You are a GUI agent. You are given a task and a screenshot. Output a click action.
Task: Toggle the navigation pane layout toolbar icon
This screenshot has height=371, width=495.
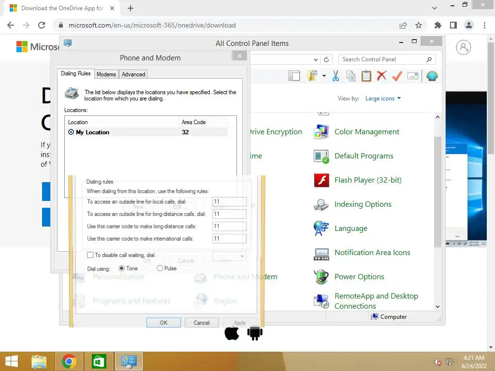(294, 76)
